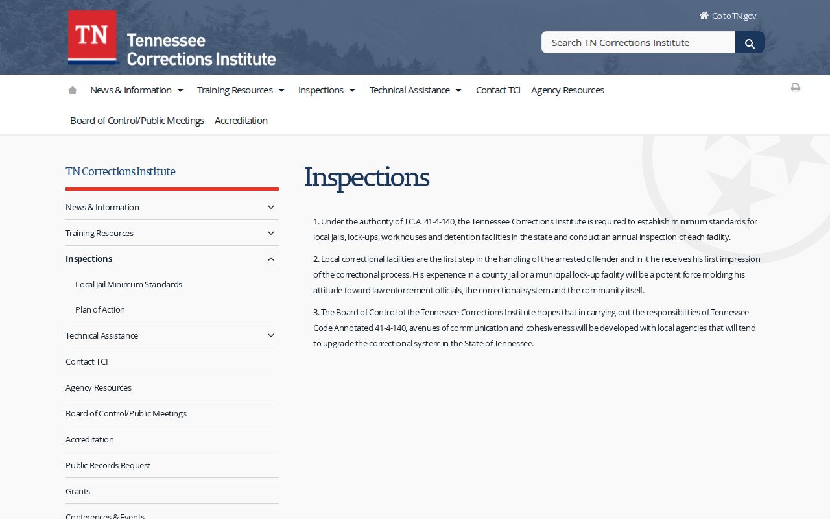Open Training Resources in top navigation
The image size is (830, 519).
click(x=235, y=90)
